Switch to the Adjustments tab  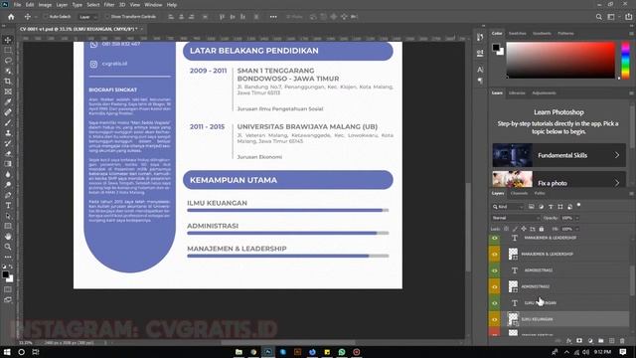coord(544,92)
